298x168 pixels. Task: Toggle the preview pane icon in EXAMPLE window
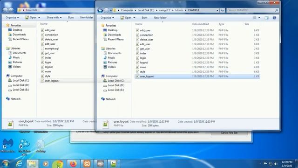click(266, 18)
